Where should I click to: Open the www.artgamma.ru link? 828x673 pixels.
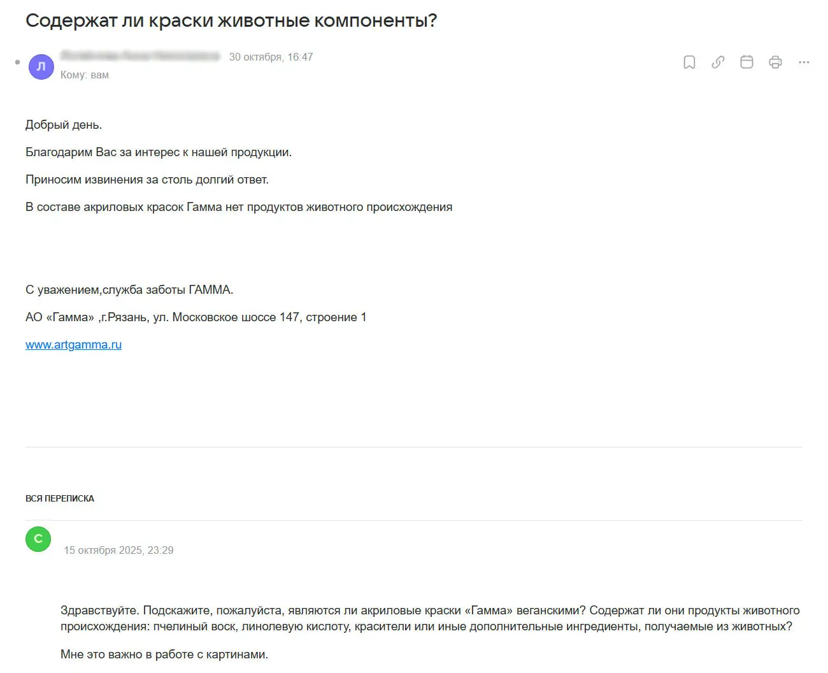(x=73, y=345)
